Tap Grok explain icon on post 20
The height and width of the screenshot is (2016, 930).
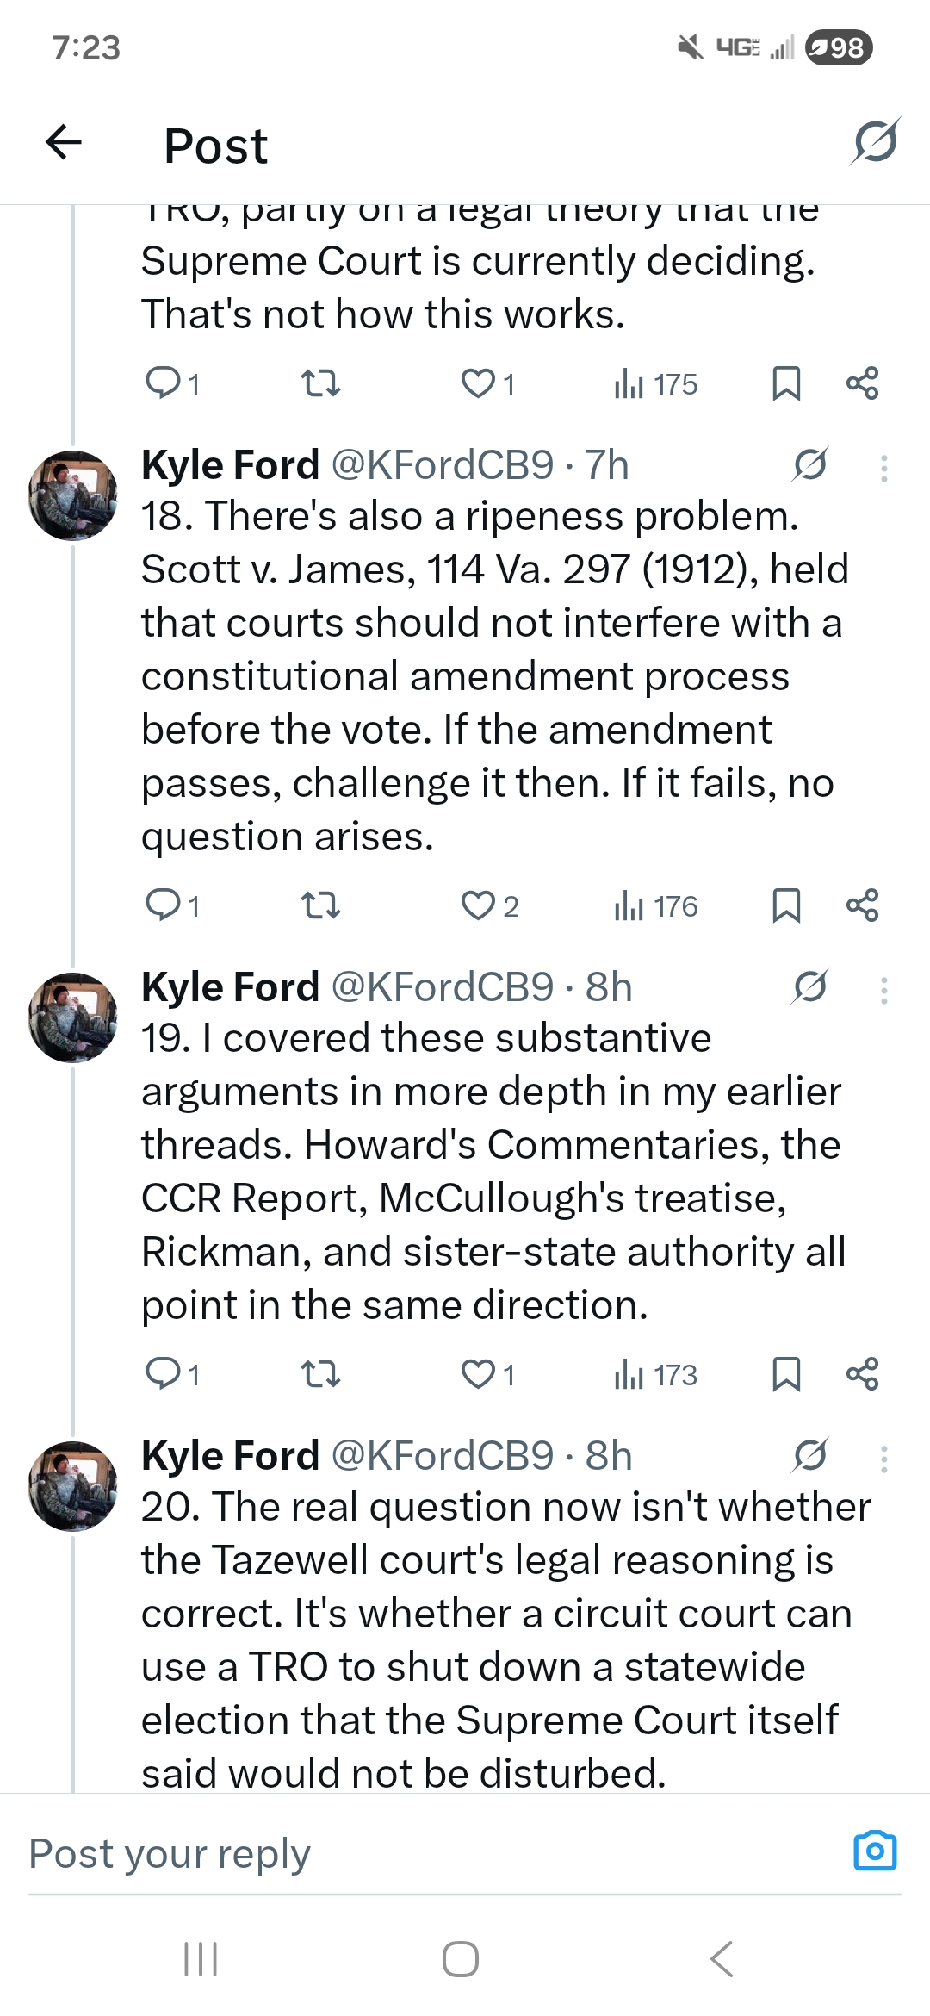pyautogui.click(x=809, y=1456)
